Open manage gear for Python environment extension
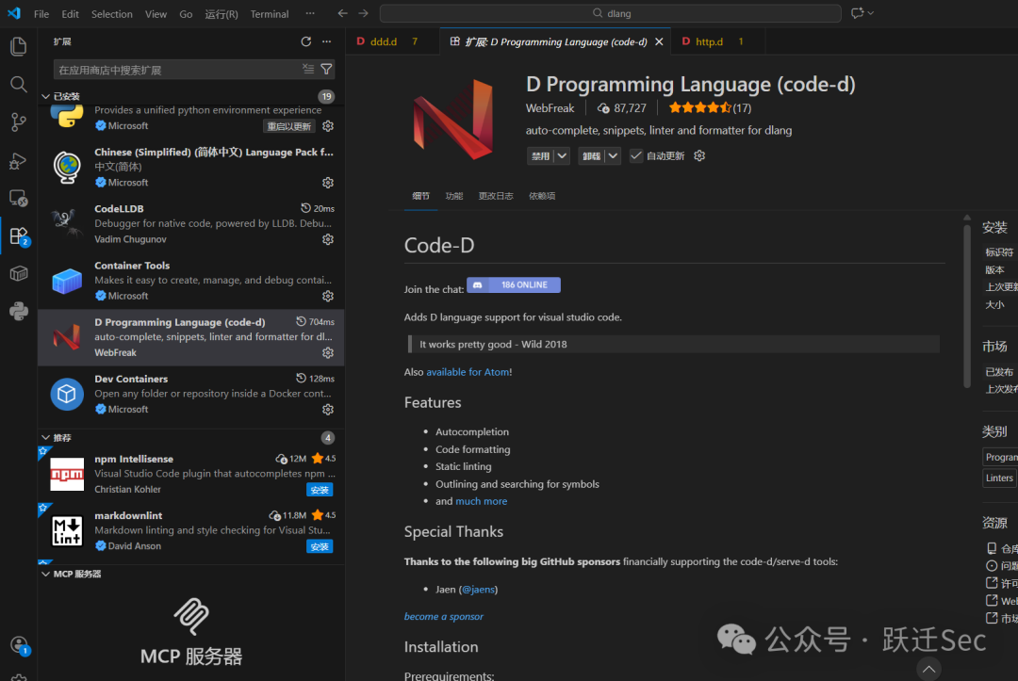Screen dimensions: 1018x681 [x=328, y=126]
